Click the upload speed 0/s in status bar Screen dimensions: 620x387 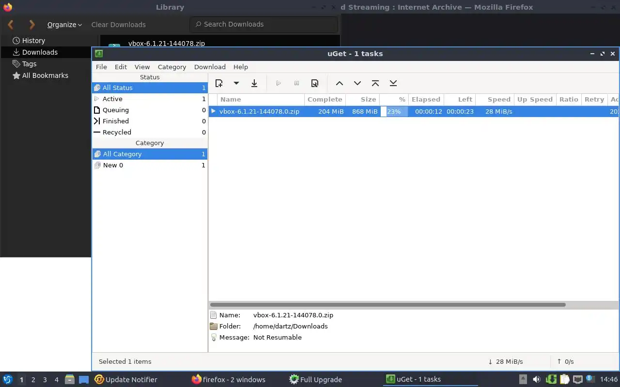[x=565, y=361]
